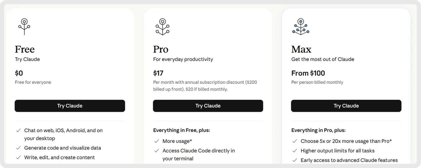Click the checkmark beside "Chat on web, iOS, Android"
This screenshot has height=168, width=421.
click(18, 130)
